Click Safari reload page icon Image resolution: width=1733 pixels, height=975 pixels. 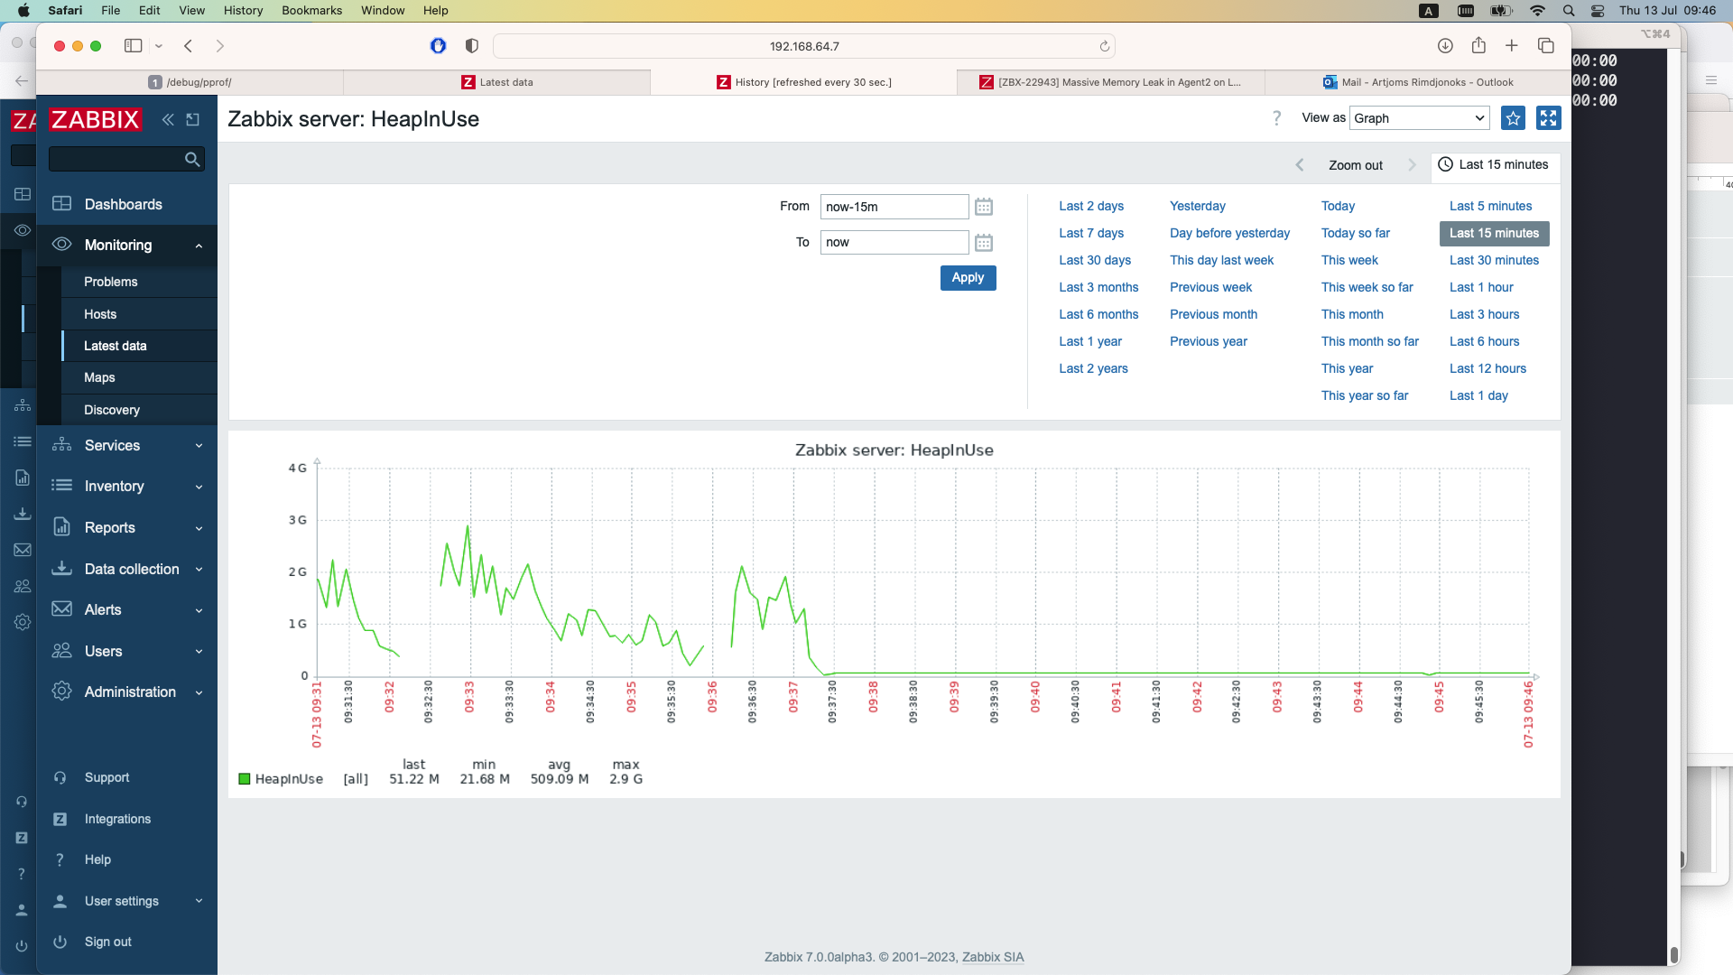1104,46
